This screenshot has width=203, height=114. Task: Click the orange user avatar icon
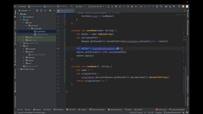point(183,6)
